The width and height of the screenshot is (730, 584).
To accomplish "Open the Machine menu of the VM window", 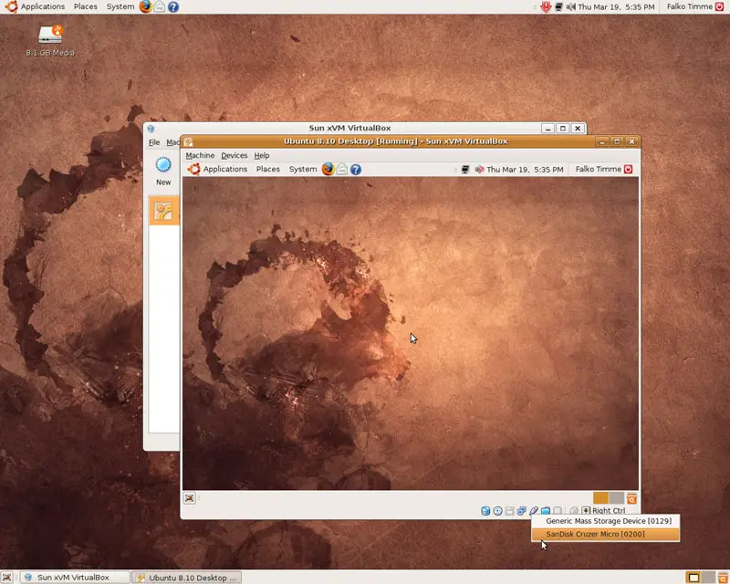I will [x=200, y=155].
